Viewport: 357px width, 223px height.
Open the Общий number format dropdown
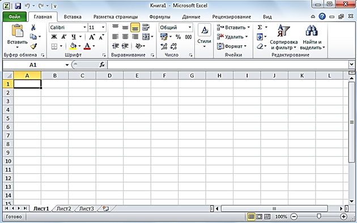click(x=190, y=27)
